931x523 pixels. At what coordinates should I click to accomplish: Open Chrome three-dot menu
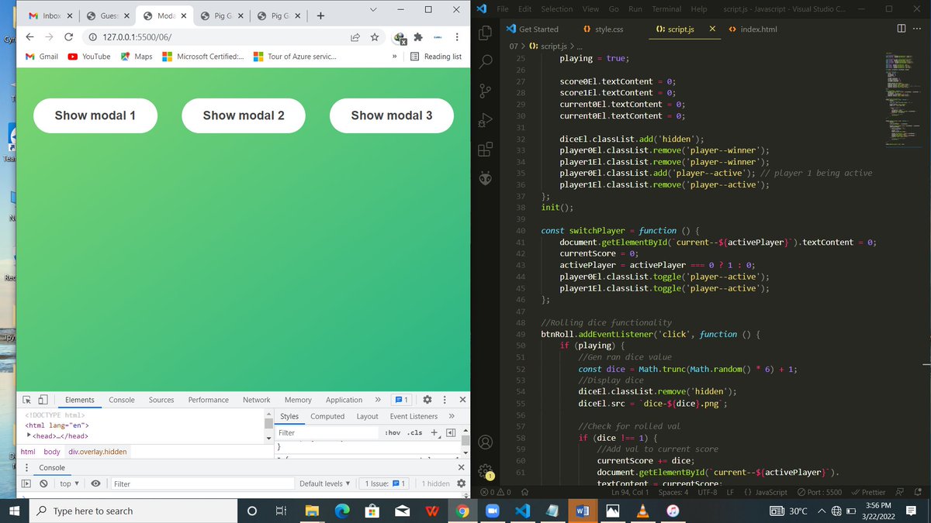(x=456, y=37)
